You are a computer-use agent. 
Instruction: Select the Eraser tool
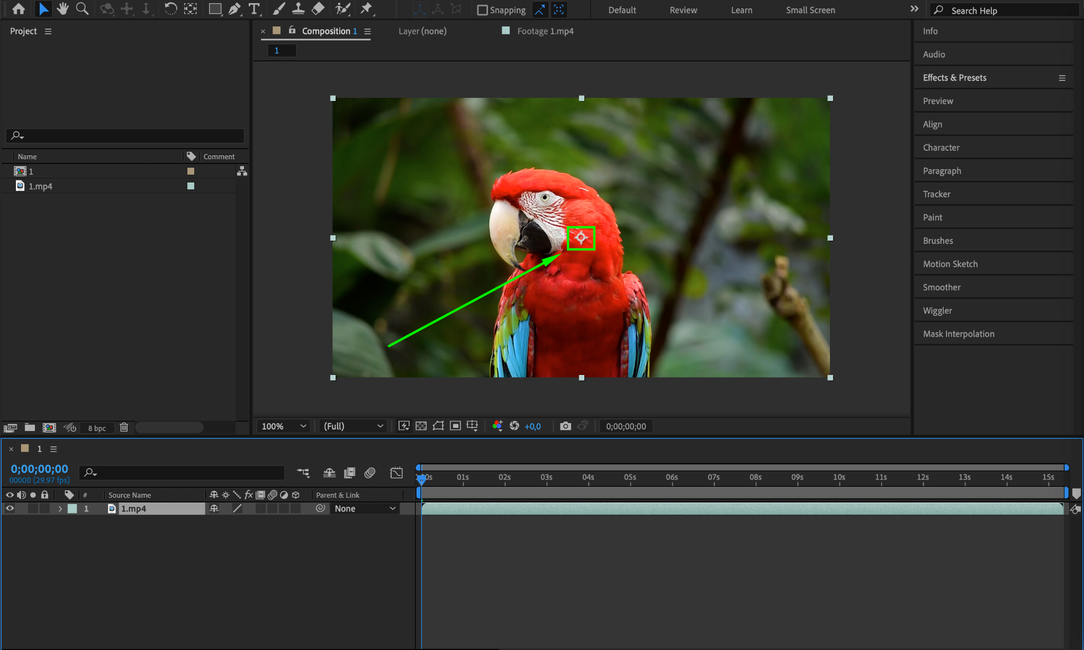318,9
